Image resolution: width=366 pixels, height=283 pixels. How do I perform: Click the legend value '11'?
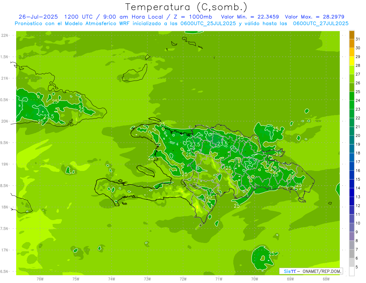click(358, 214)
